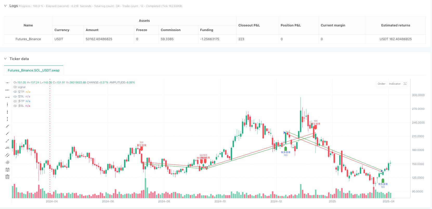Screen dimensions: 432x209
Task: Click the OHLC values readout line
Action: 74,82
